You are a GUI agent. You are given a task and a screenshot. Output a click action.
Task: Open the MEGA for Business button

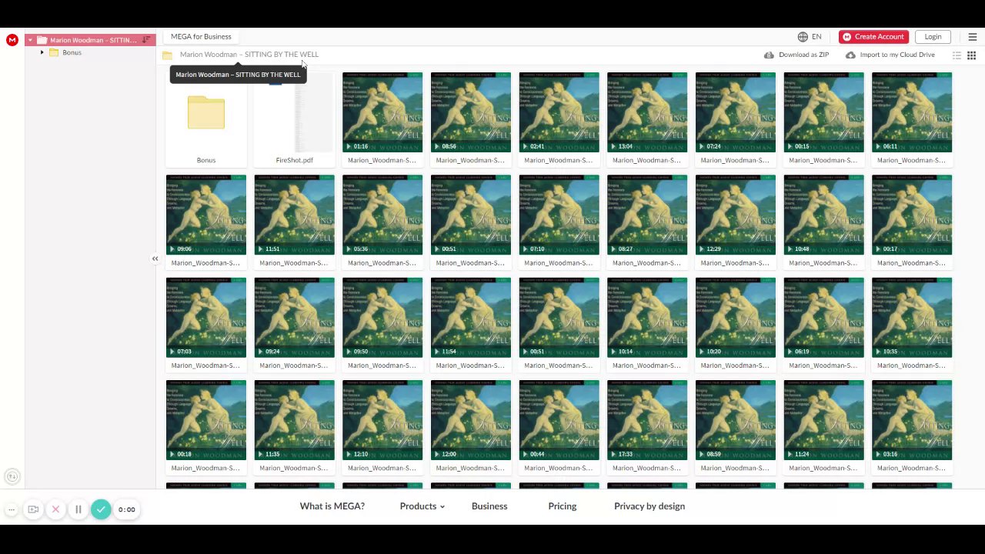pyautogui.click(x=201, y=37)
